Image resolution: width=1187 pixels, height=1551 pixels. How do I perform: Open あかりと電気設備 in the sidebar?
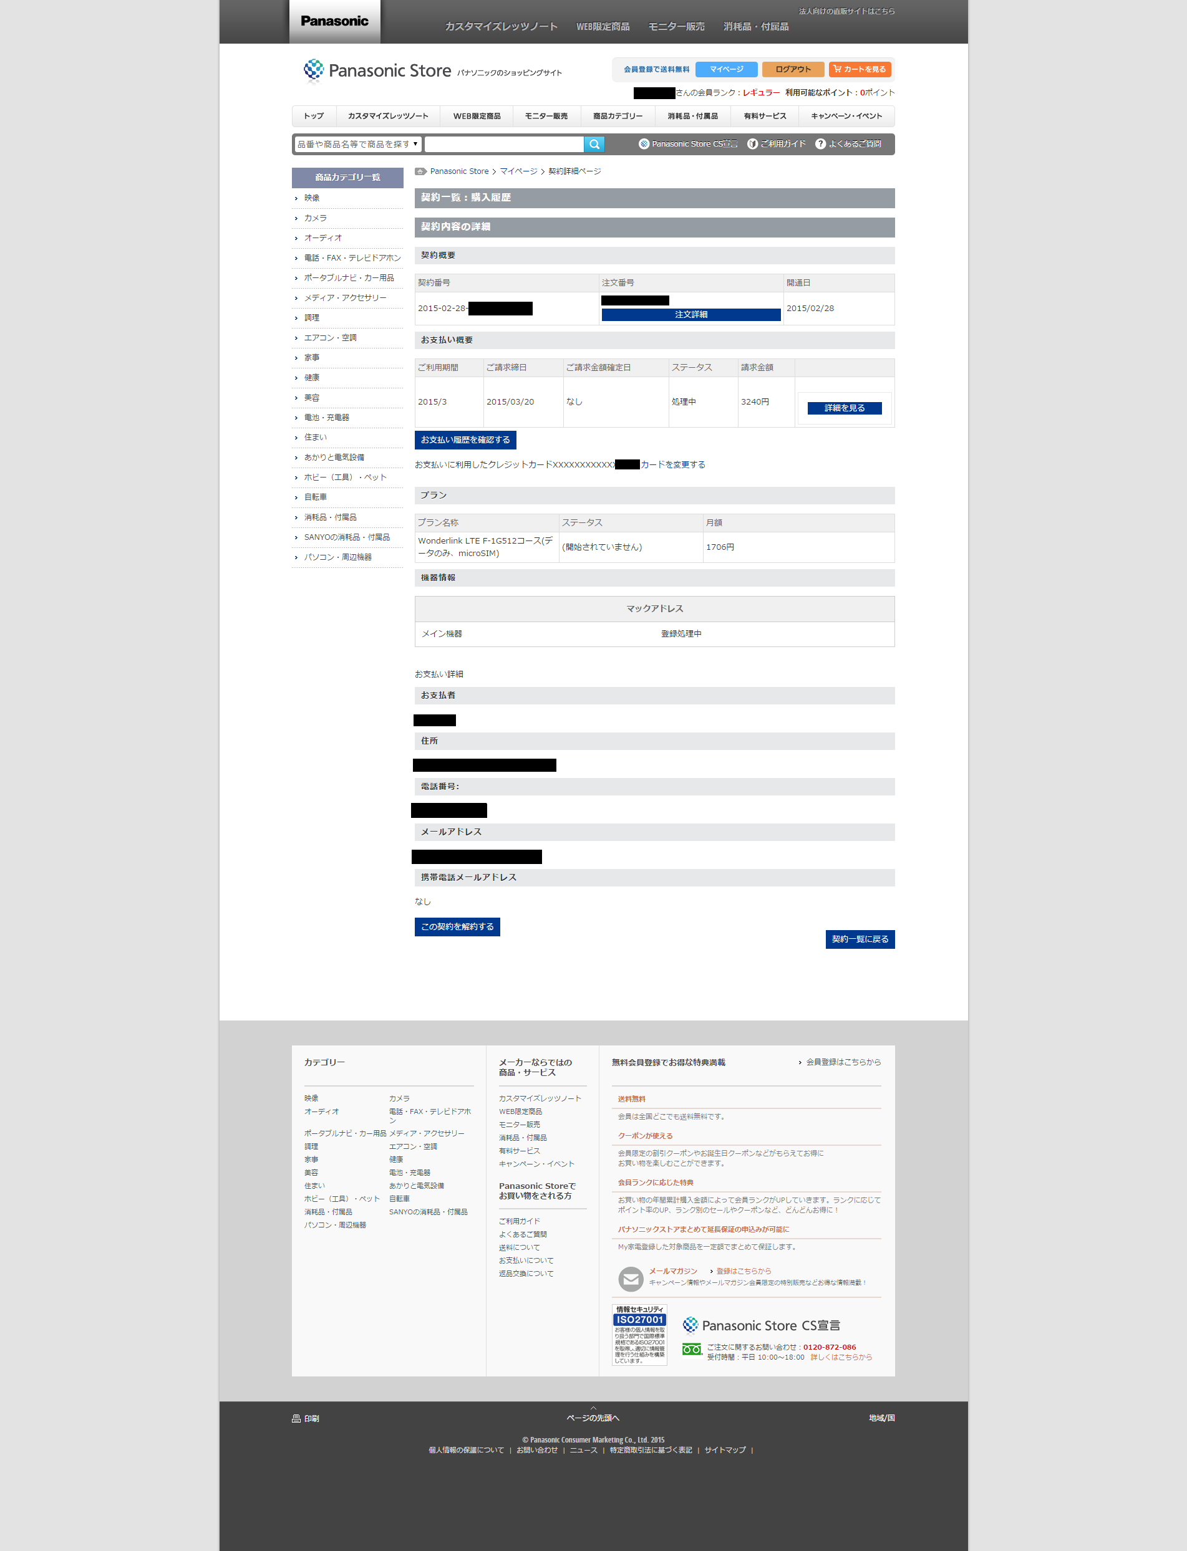(334, 458)
